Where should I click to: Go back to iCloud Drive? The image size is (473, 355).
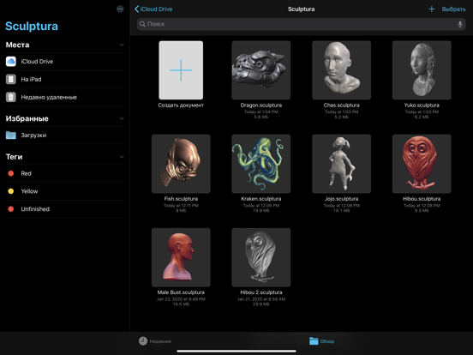[153, 9]
